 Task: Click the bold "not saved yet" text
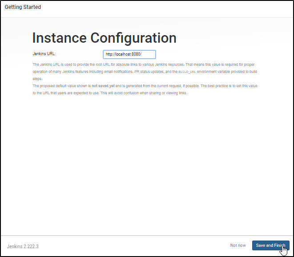point(103,85)
